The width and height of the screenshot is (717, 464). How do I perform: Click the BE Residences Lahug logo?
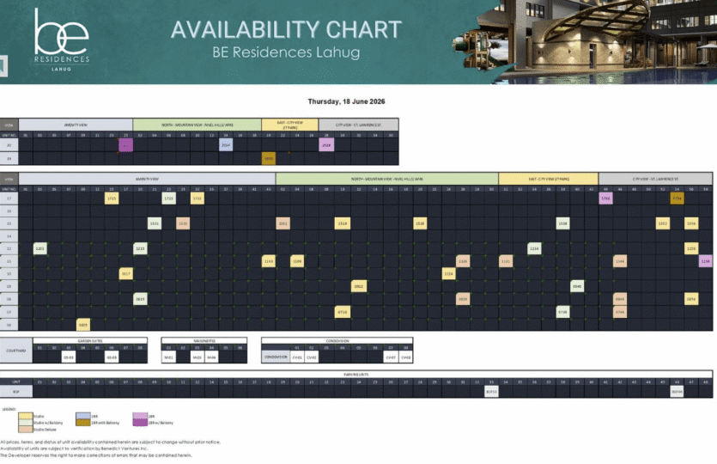62,40
